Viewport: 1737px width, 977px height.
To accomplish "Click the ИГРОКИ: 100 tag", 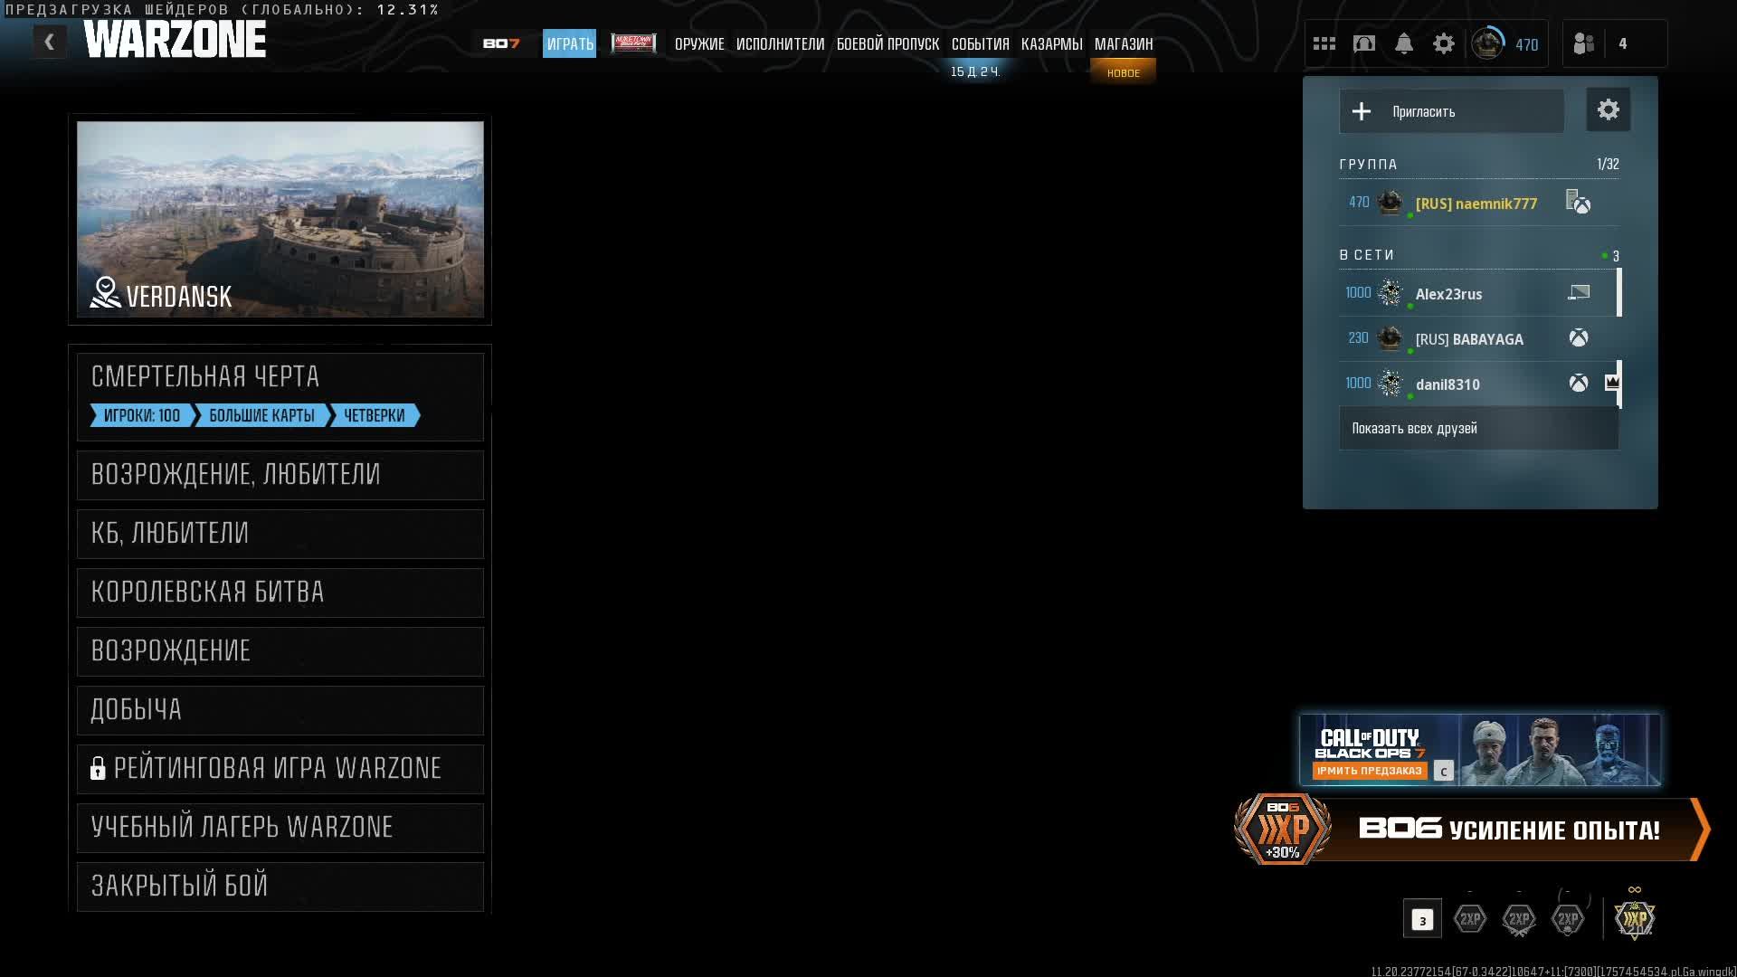I will coord(141,415).
